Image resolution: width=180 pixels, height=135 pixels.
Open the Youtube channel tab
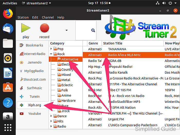(33, 114)
